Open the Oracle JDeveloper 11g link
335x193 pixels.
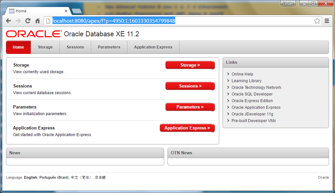[x=252, y=114]
